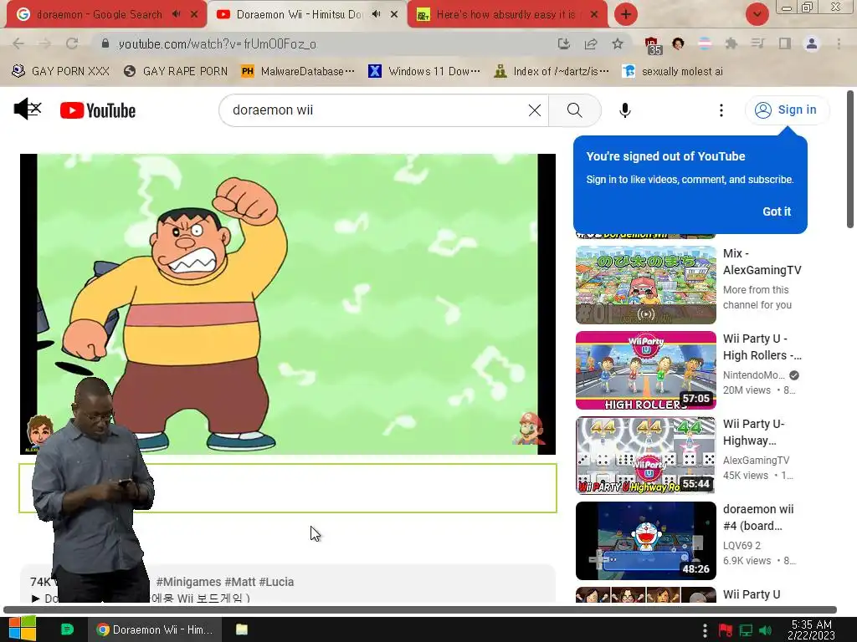Click the YouTube magnifier search button
Screen dimensions: 857x642
[x=575, y=110]
